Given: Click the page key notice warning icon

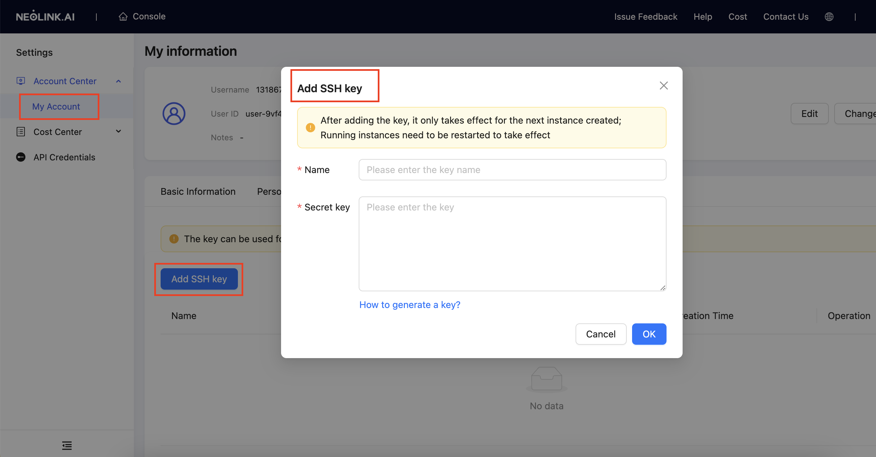Looking at the screenshot, I should pyautogui.click(x=174, y=239).
